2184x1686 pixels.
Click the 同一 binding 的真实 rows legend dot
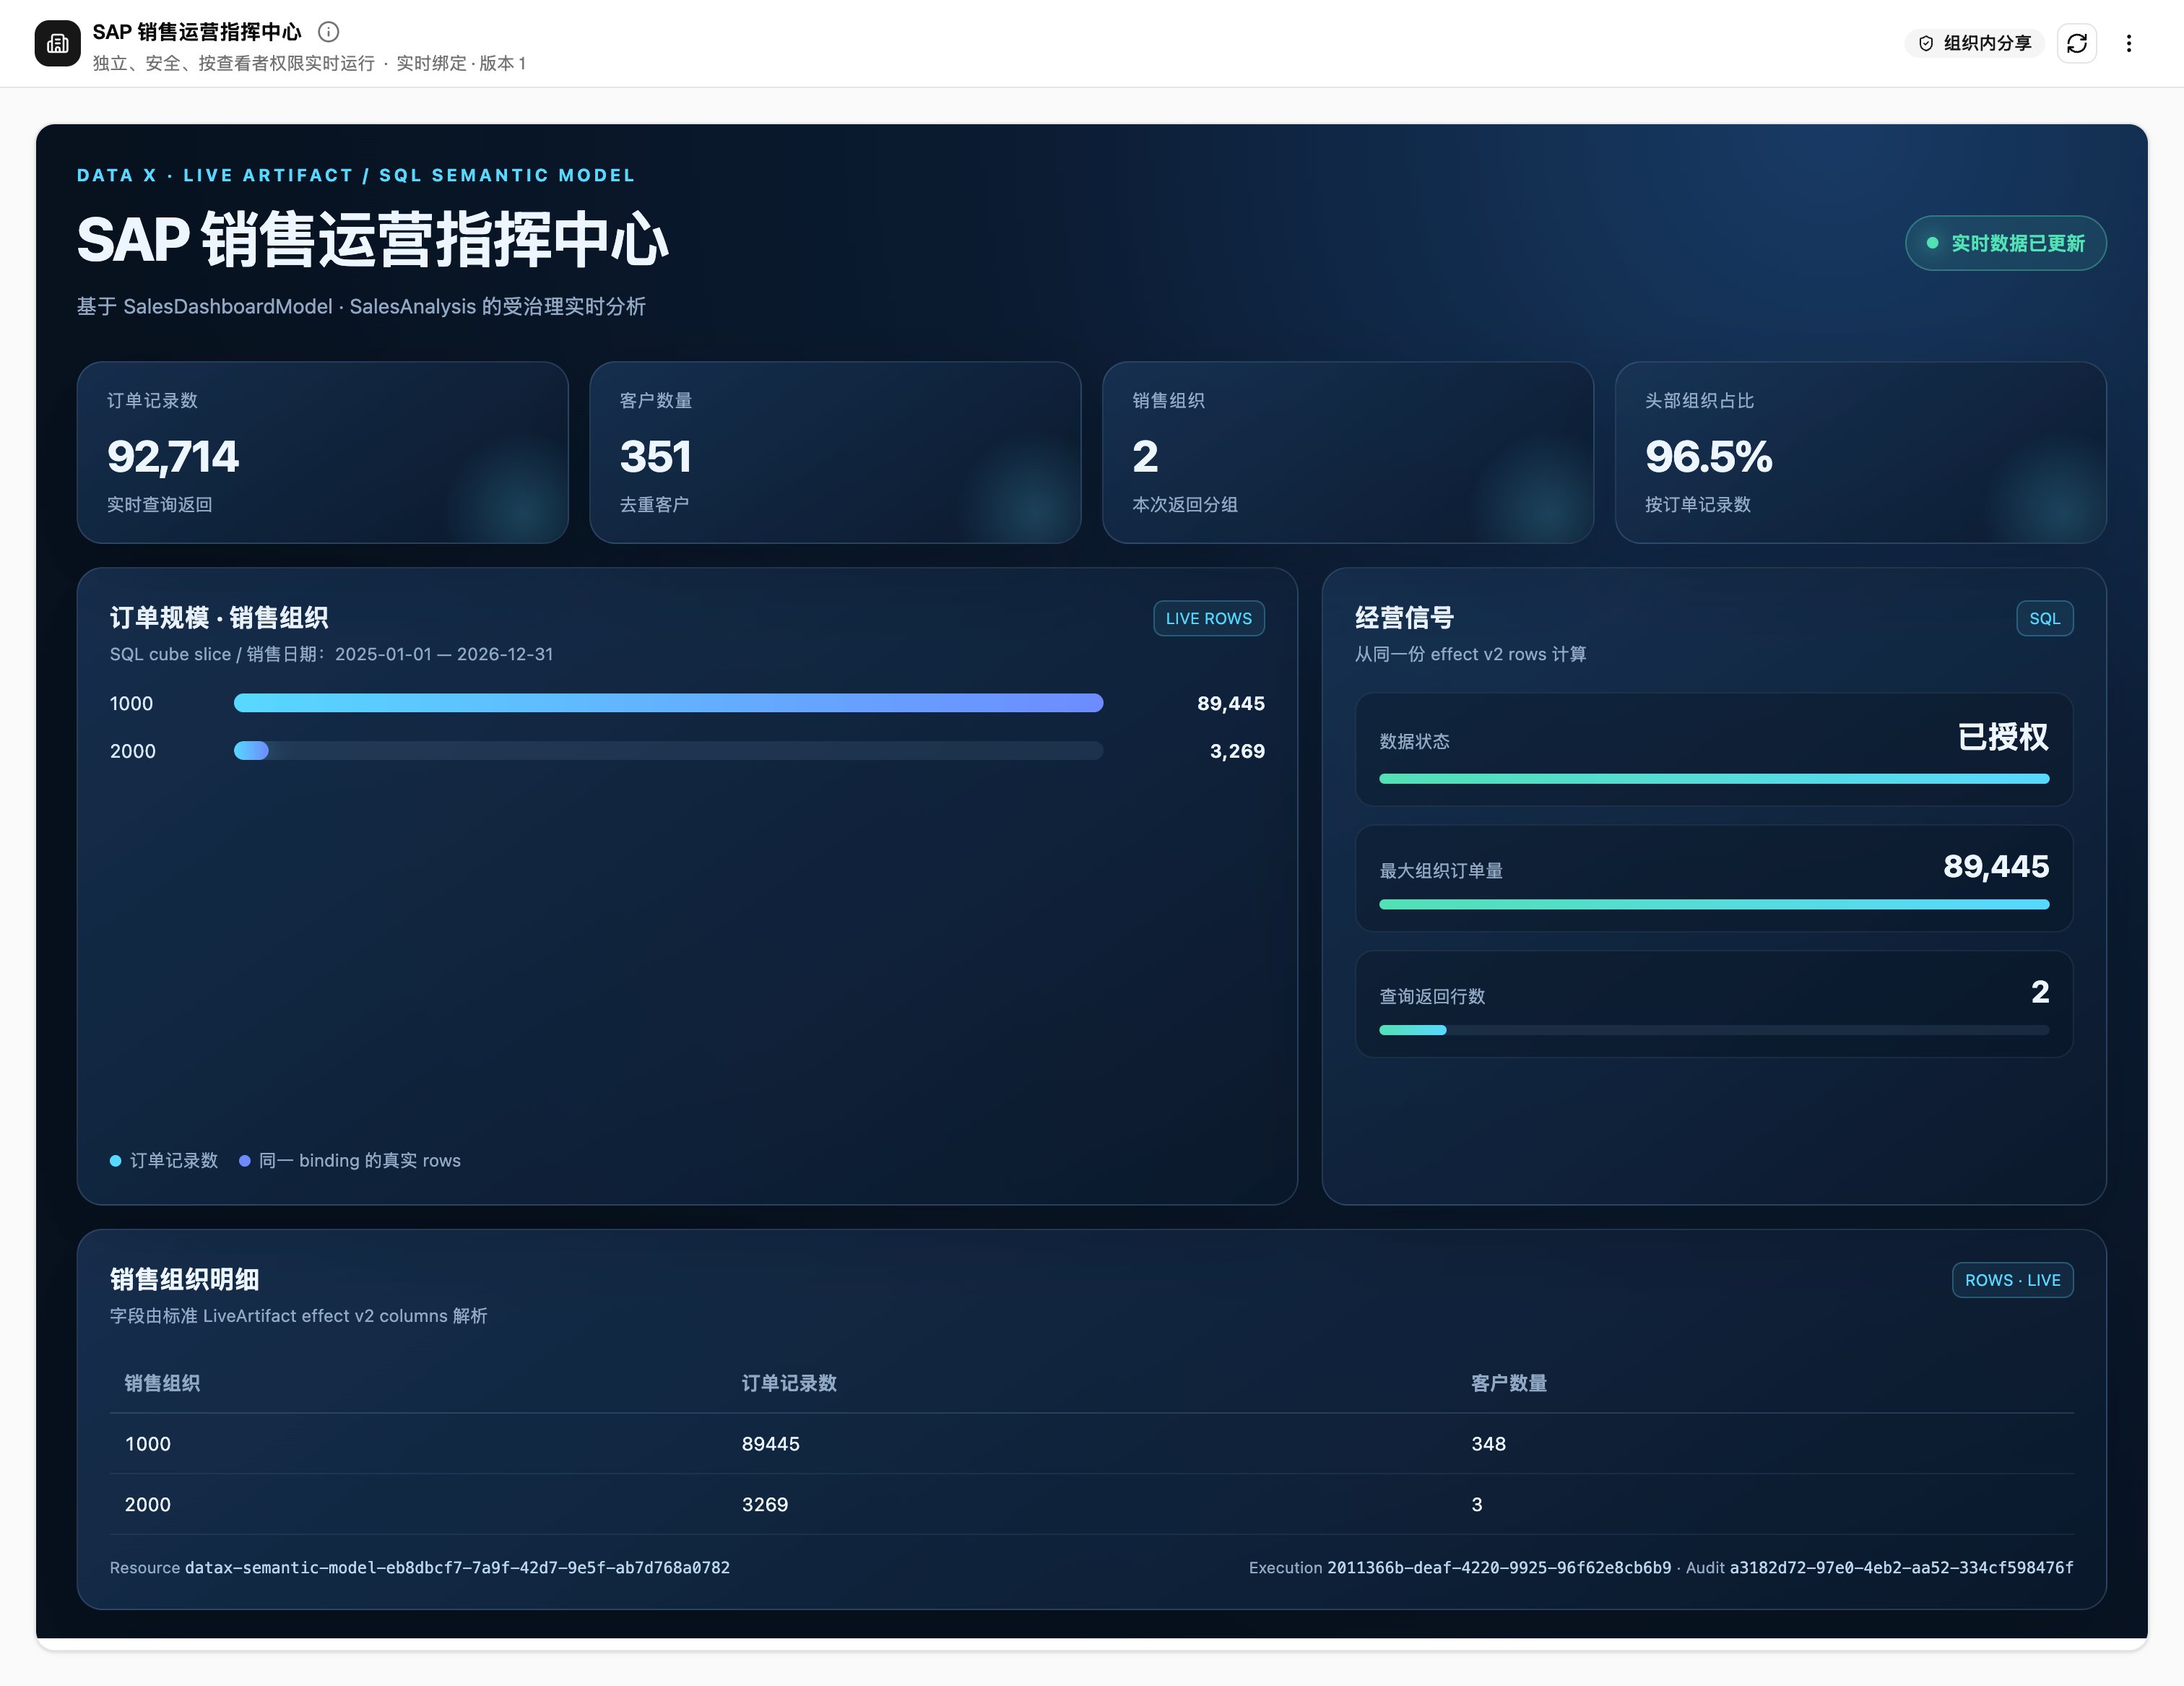click(244, 1161)
